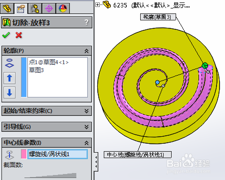
Task: Select 点1@草图4<1> in profile list
Action: 48,62
